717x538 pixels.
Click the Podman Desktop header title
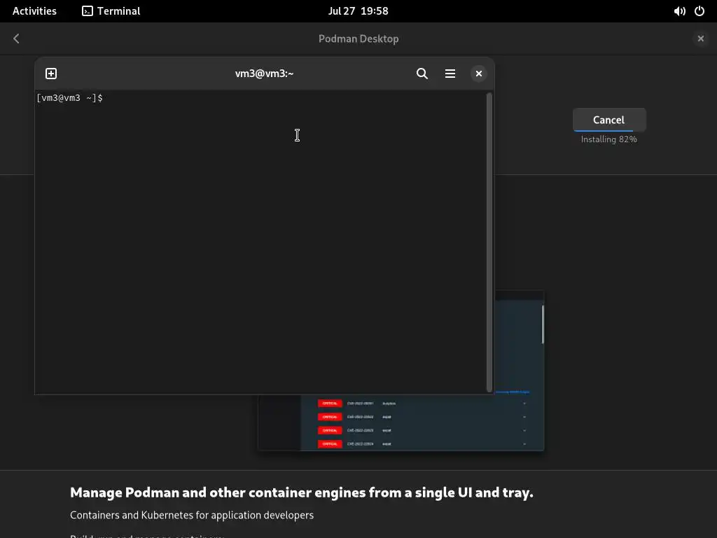pos(358,39)
